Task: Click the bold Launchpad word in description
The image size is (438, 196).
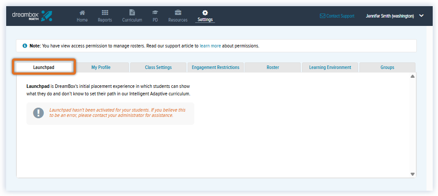Action: tap(38, 86)
